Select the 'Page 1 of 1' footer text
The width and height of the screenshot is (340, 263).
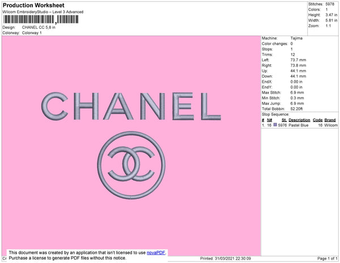pos(328,258)
